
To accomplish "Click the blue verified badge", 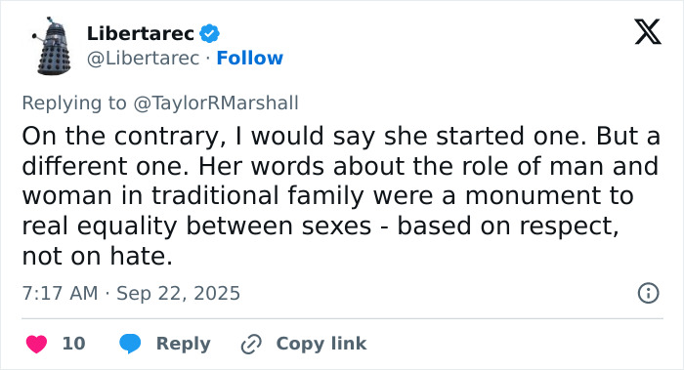I will tap(209, 33).
